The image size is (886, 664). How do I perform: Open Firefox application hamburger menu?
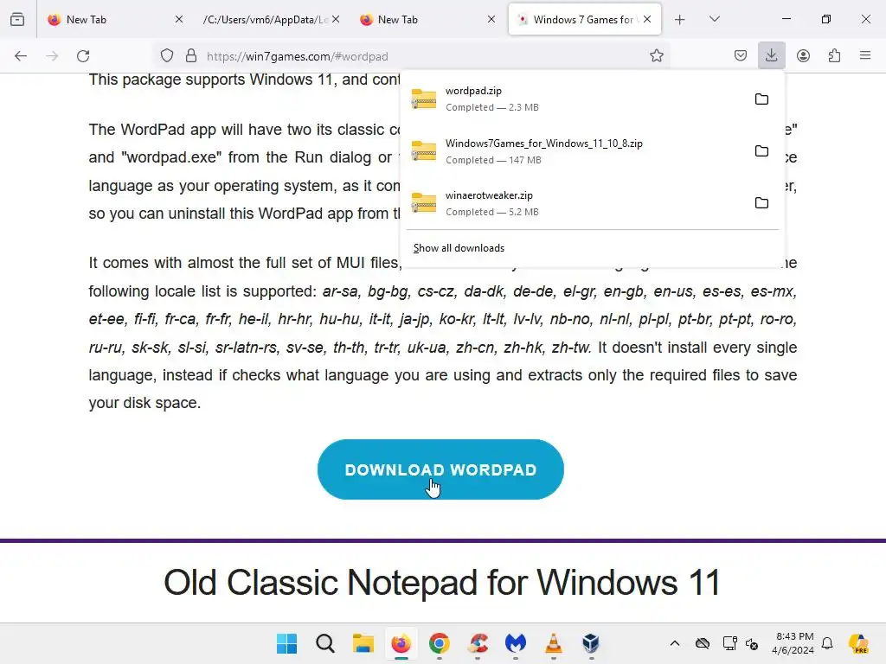pyautogui.click(x=865, y=55)
